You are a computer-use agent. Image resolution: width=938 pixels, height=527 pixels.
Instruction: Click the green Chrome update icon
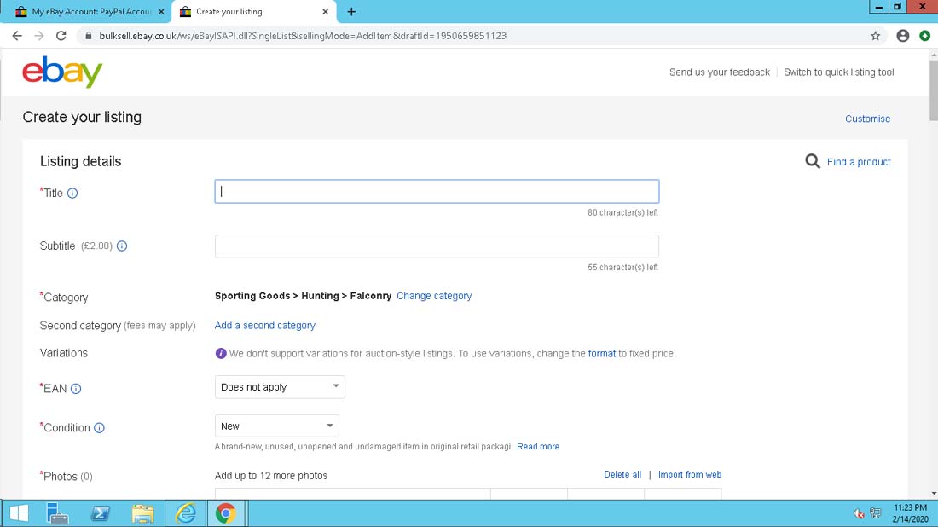(x=925, y=36)
